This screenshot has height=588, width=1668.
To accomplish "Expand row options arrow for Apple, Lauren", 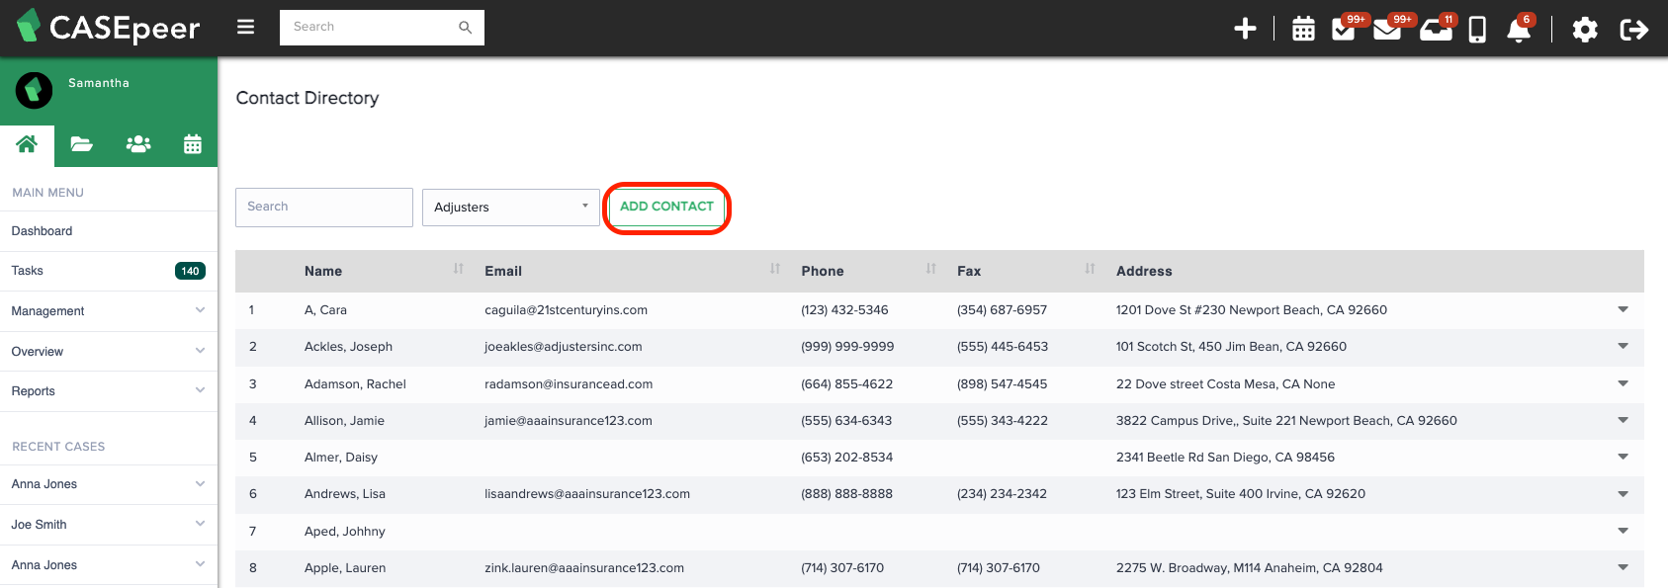I will coord(1623,567).
